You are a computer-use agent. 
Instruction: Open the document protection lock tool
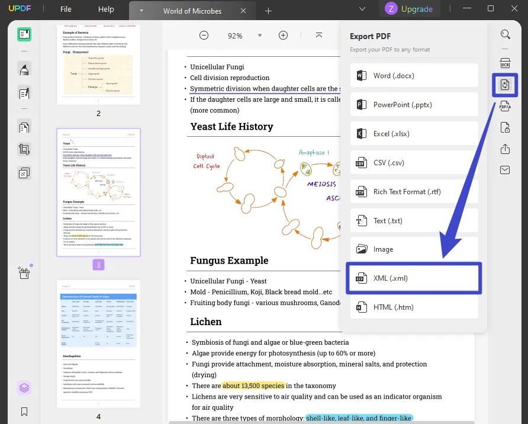[x=505, y=127]
